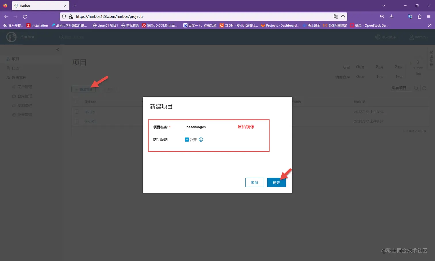
Task: Expand the admin user dropdown menu
Action: [x=419, y=37]
